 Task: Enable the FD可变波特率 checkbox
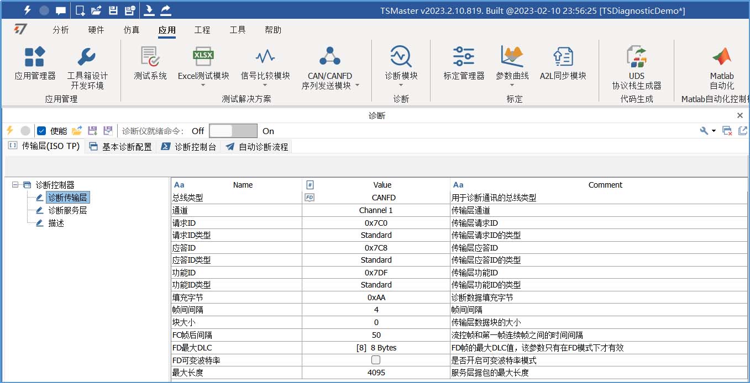point(376,360)
